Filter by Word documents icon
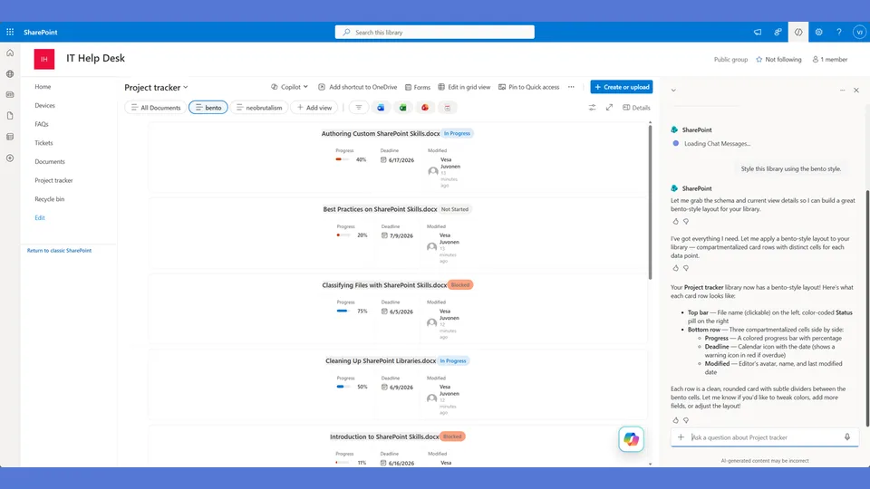The image size is (870, 489). point(381,108)
